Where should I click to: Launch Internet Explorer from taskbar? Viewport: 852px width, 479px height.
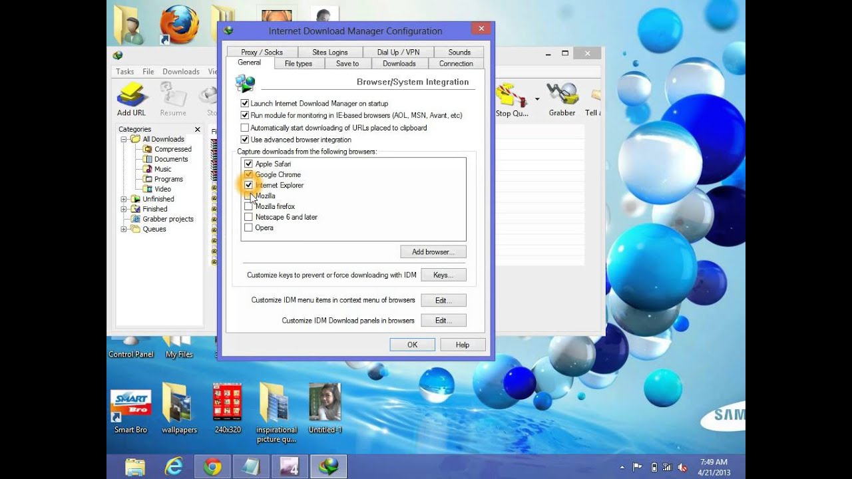[x=174, y=467]
